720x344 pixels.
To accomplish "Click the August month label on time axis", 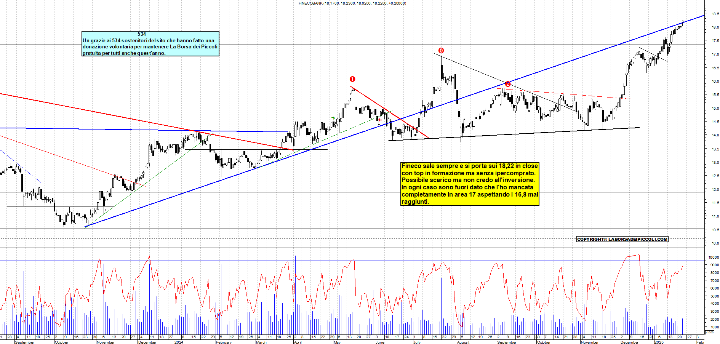I will pos(463,342).
